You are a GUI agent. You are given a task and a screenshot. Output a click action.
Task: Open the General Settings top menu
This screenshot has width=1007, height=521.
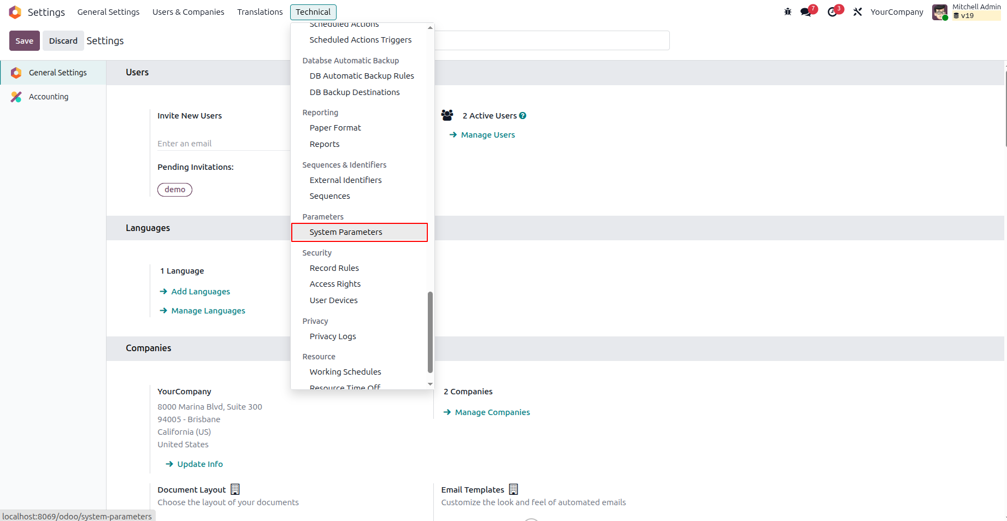pyautogui.click(x=108, y=12)
